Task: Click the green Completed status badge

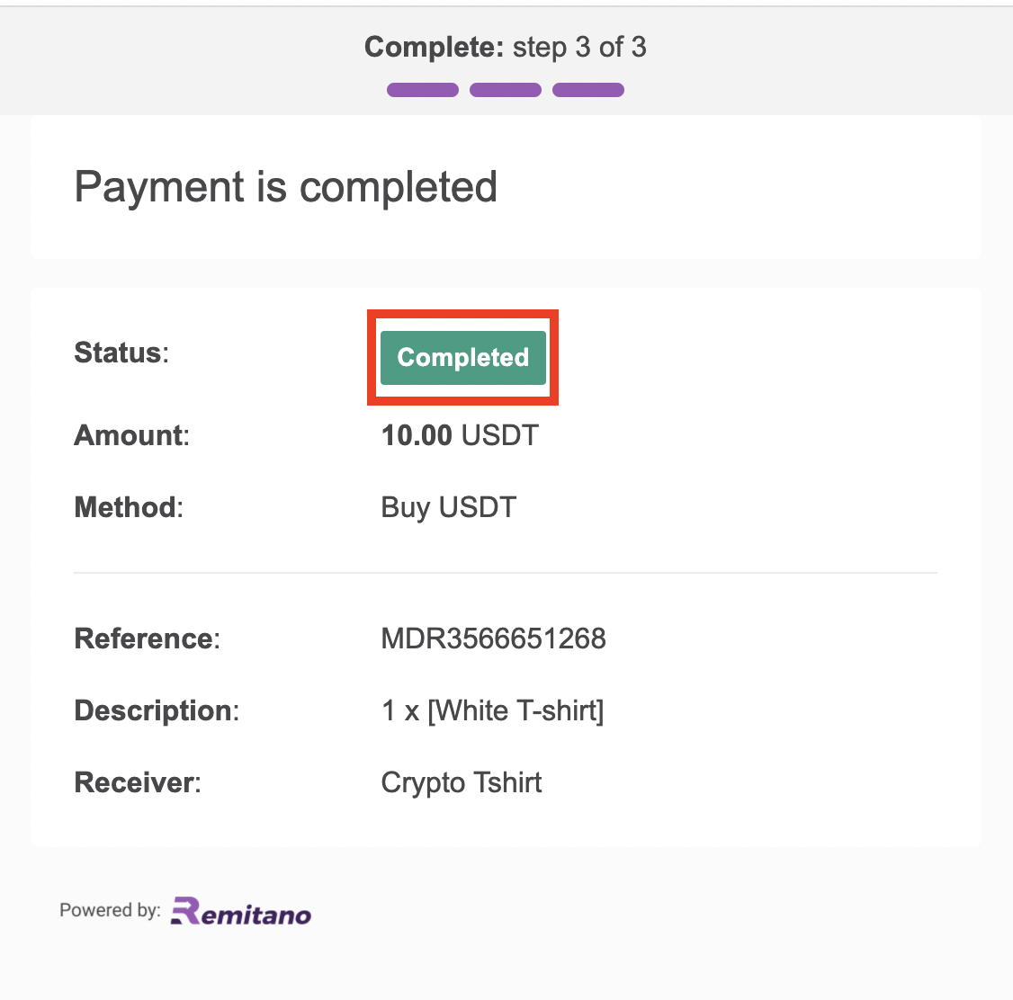Action: pyautogui.click(x=463, y=358)
